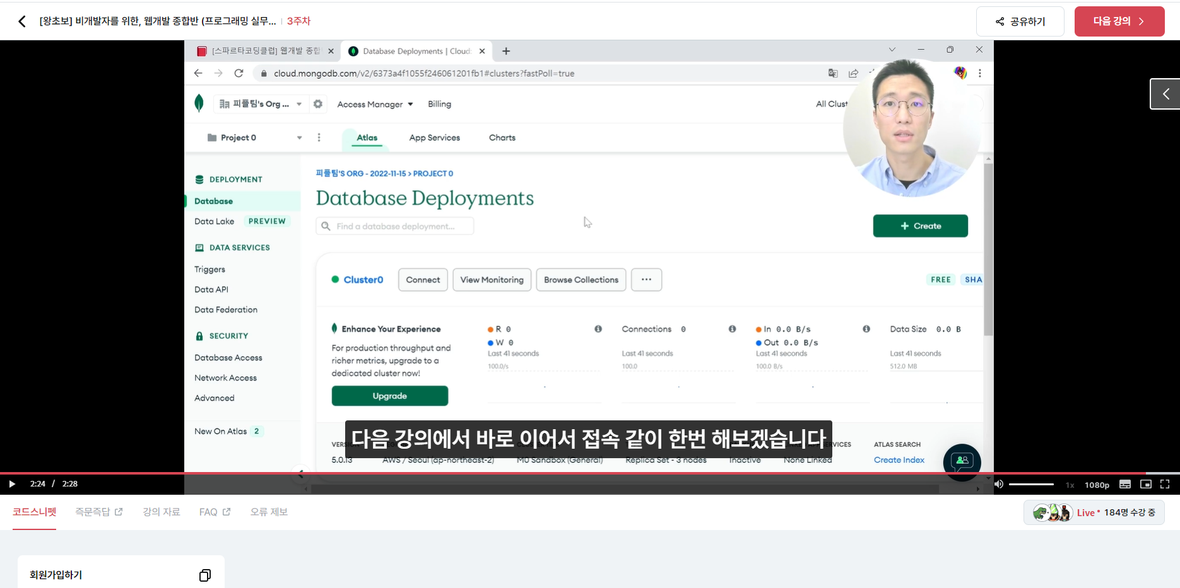The height and width of the screenshot is (588, 1180).
Task: Switch to App Services tab
Action: tap(434, 137)
